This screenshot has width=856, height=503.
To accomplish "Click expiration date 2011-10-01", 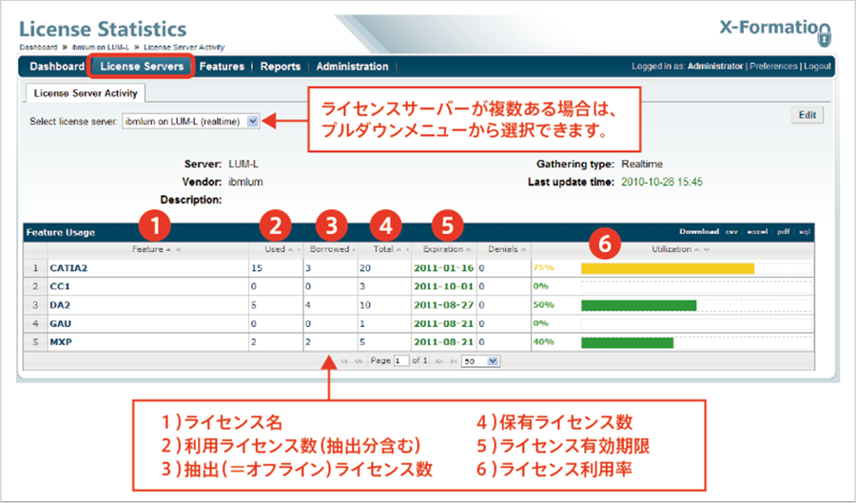I will [444, 286].
